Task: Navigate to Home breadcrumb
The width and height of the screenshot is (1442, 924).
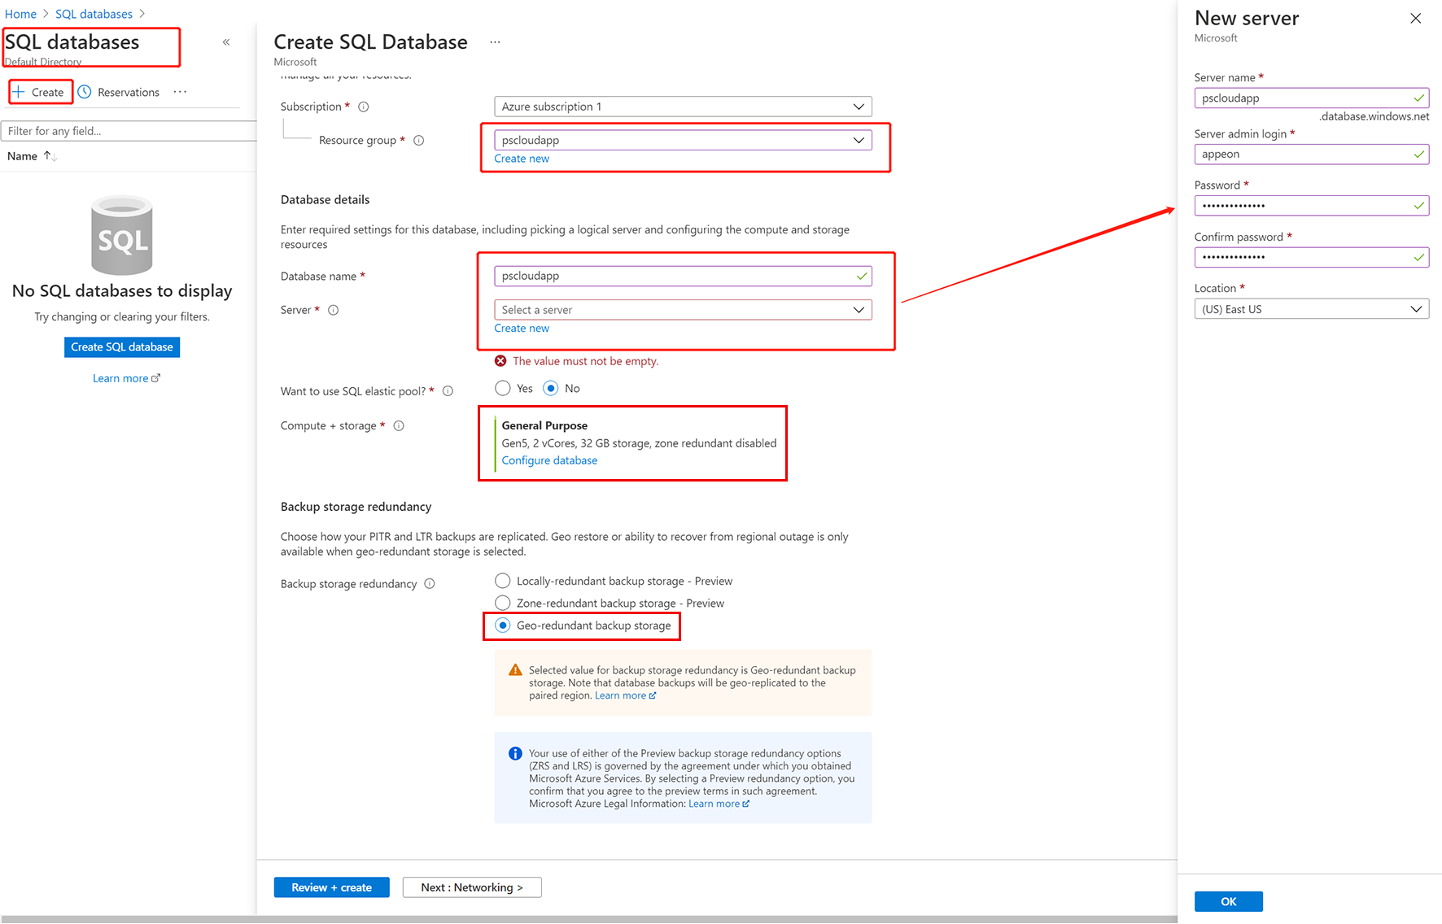Action: point(20,14)
